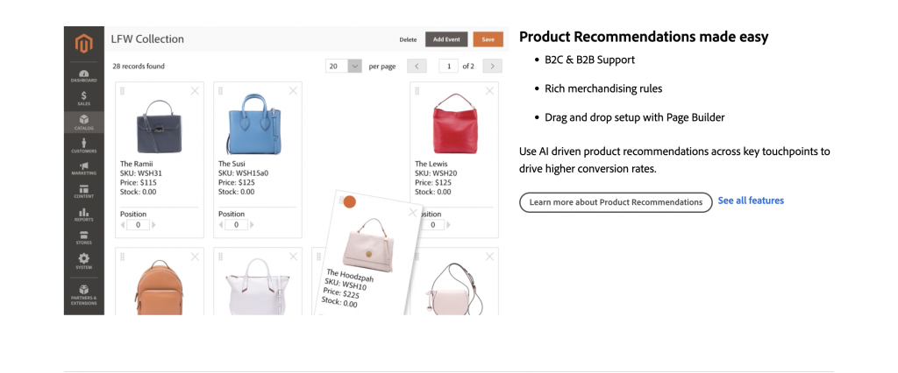Open the Stores sidebar section

pos(83,237)
